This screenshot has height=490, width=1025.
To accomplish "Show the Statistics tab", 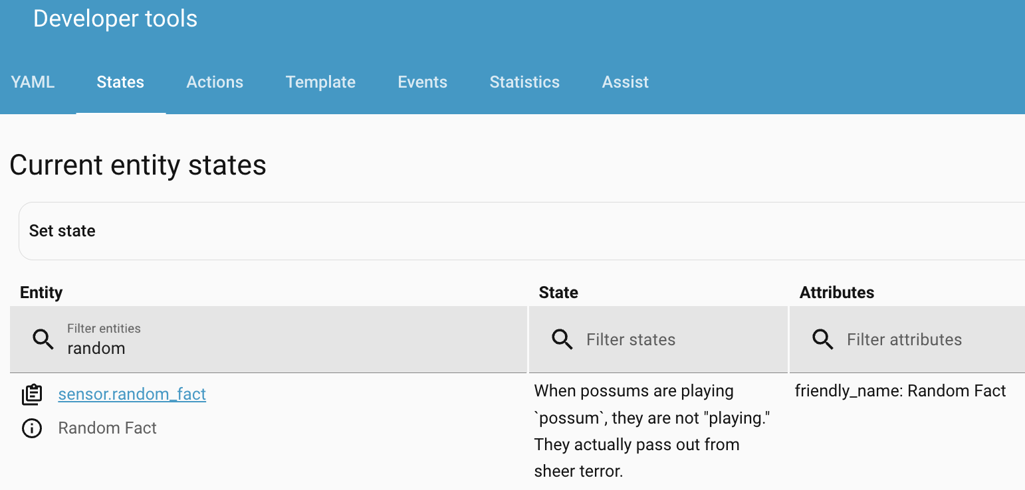I will coord(524,82).
